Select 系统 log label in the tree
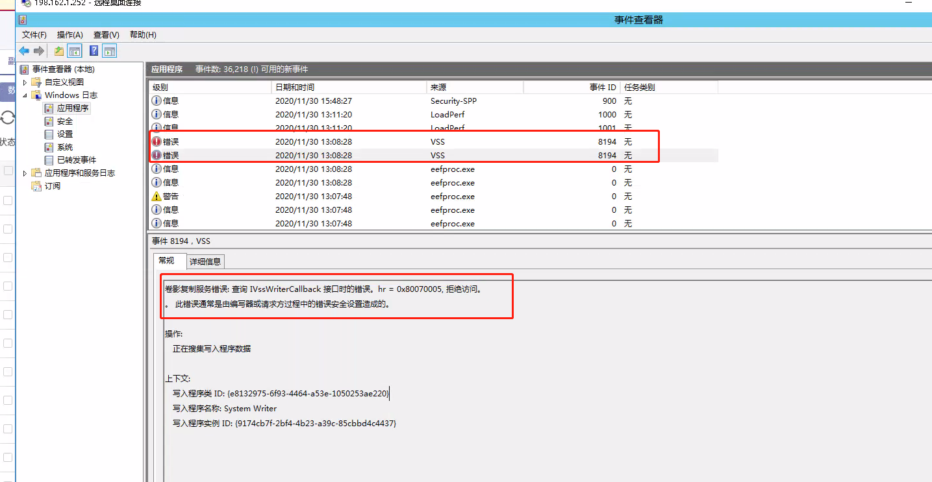This screenshot has width=932, height=482. [65, 147]
